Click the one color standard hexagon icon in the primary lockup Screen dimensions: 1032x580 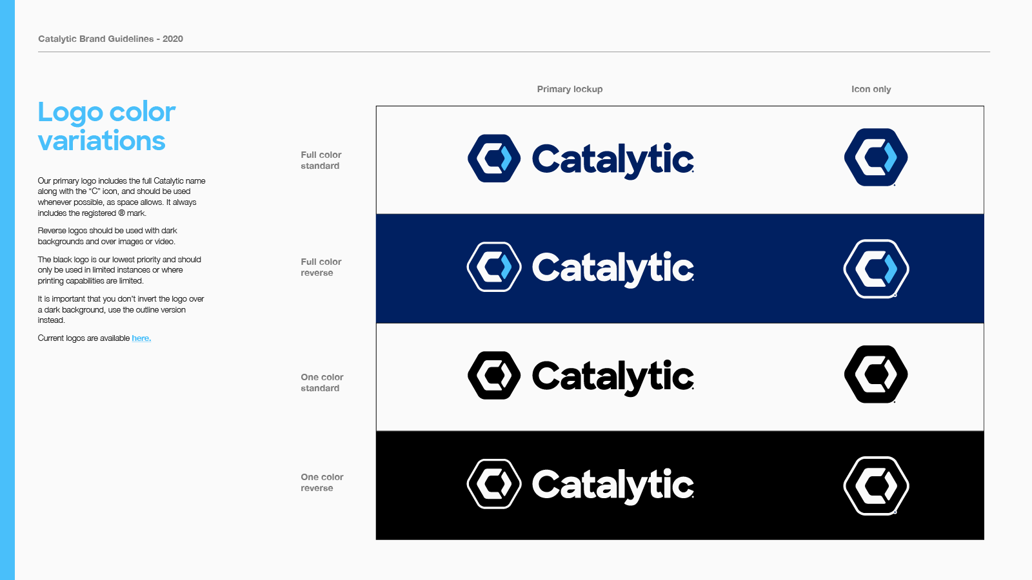(x=494, y=375)
